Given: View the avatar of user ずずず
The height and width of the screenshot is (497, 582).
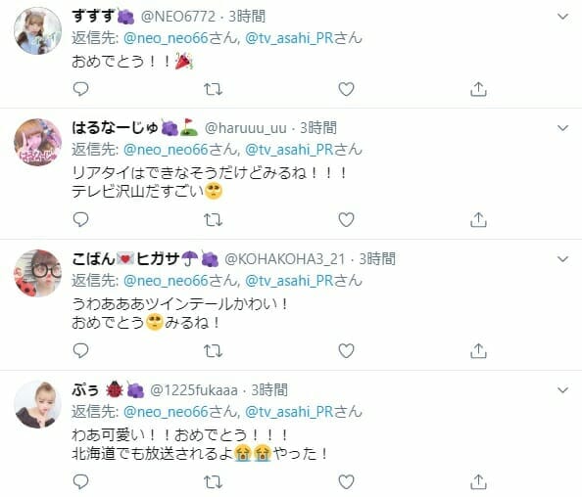Looking at the screenshot, I should click(37, 30).
